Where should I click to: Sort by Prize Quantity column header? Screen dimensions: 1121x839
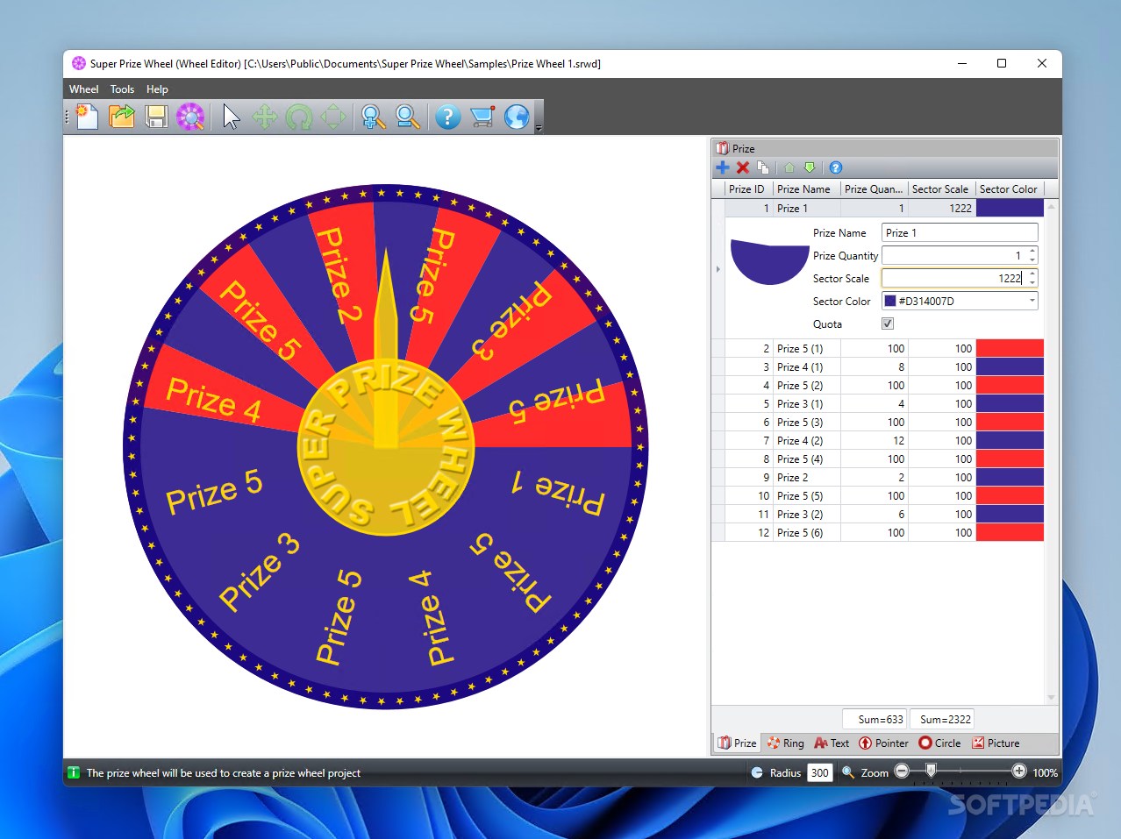[874, 188]
